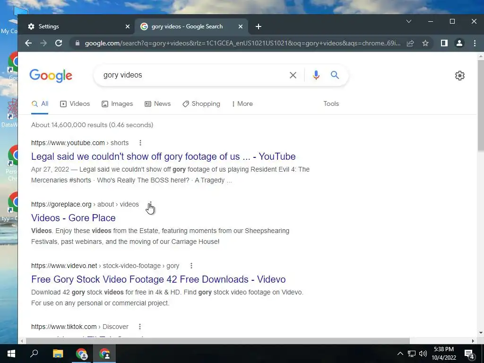This screenshot has height=363, width=484.
Task: Open the 'Legal said we couldn't show off' YouTube link
Action: tap(163, 156)
